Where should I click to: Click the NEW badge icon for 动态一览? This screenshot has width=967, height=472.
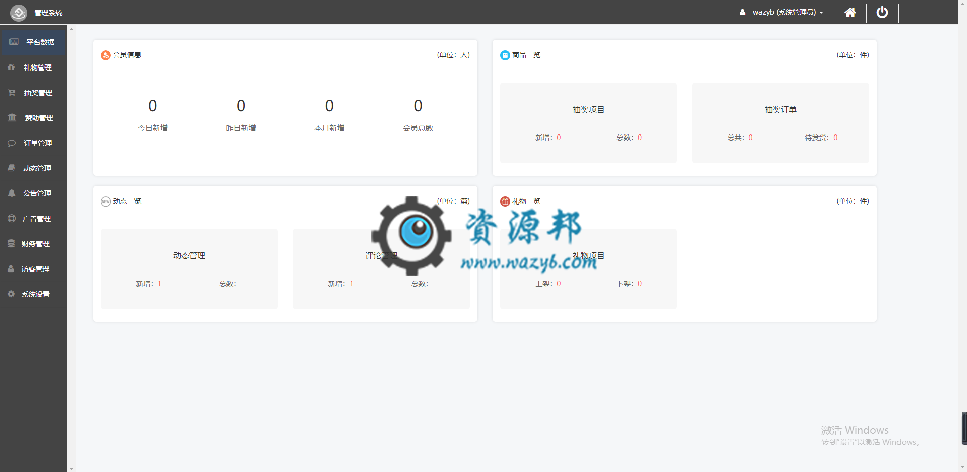click(x=105, y=201)
